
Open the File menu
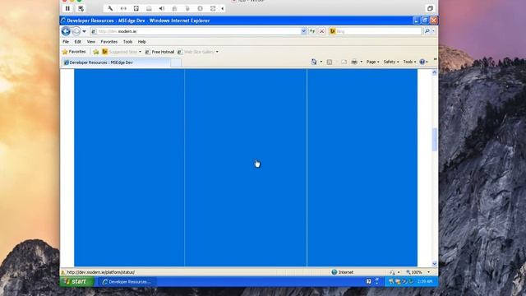click(x=66, y=42)
